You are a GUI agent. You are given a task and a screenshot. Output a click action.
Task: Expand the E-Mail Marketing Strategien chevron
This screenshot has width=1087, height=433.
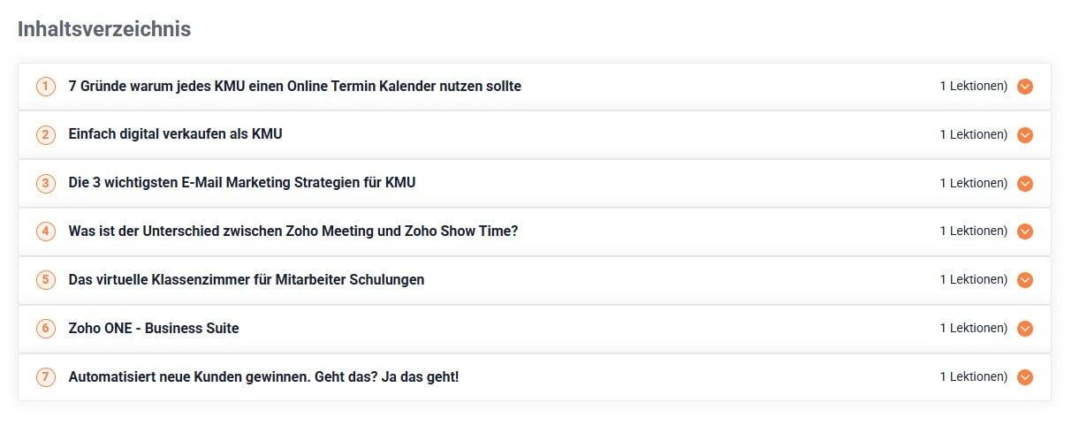1025,184
